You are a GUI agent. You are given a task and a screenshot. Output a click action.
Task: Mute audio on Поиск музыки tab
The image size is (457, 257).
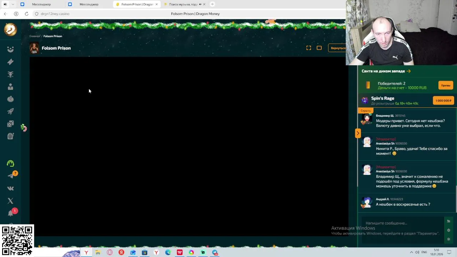(200, 4)
